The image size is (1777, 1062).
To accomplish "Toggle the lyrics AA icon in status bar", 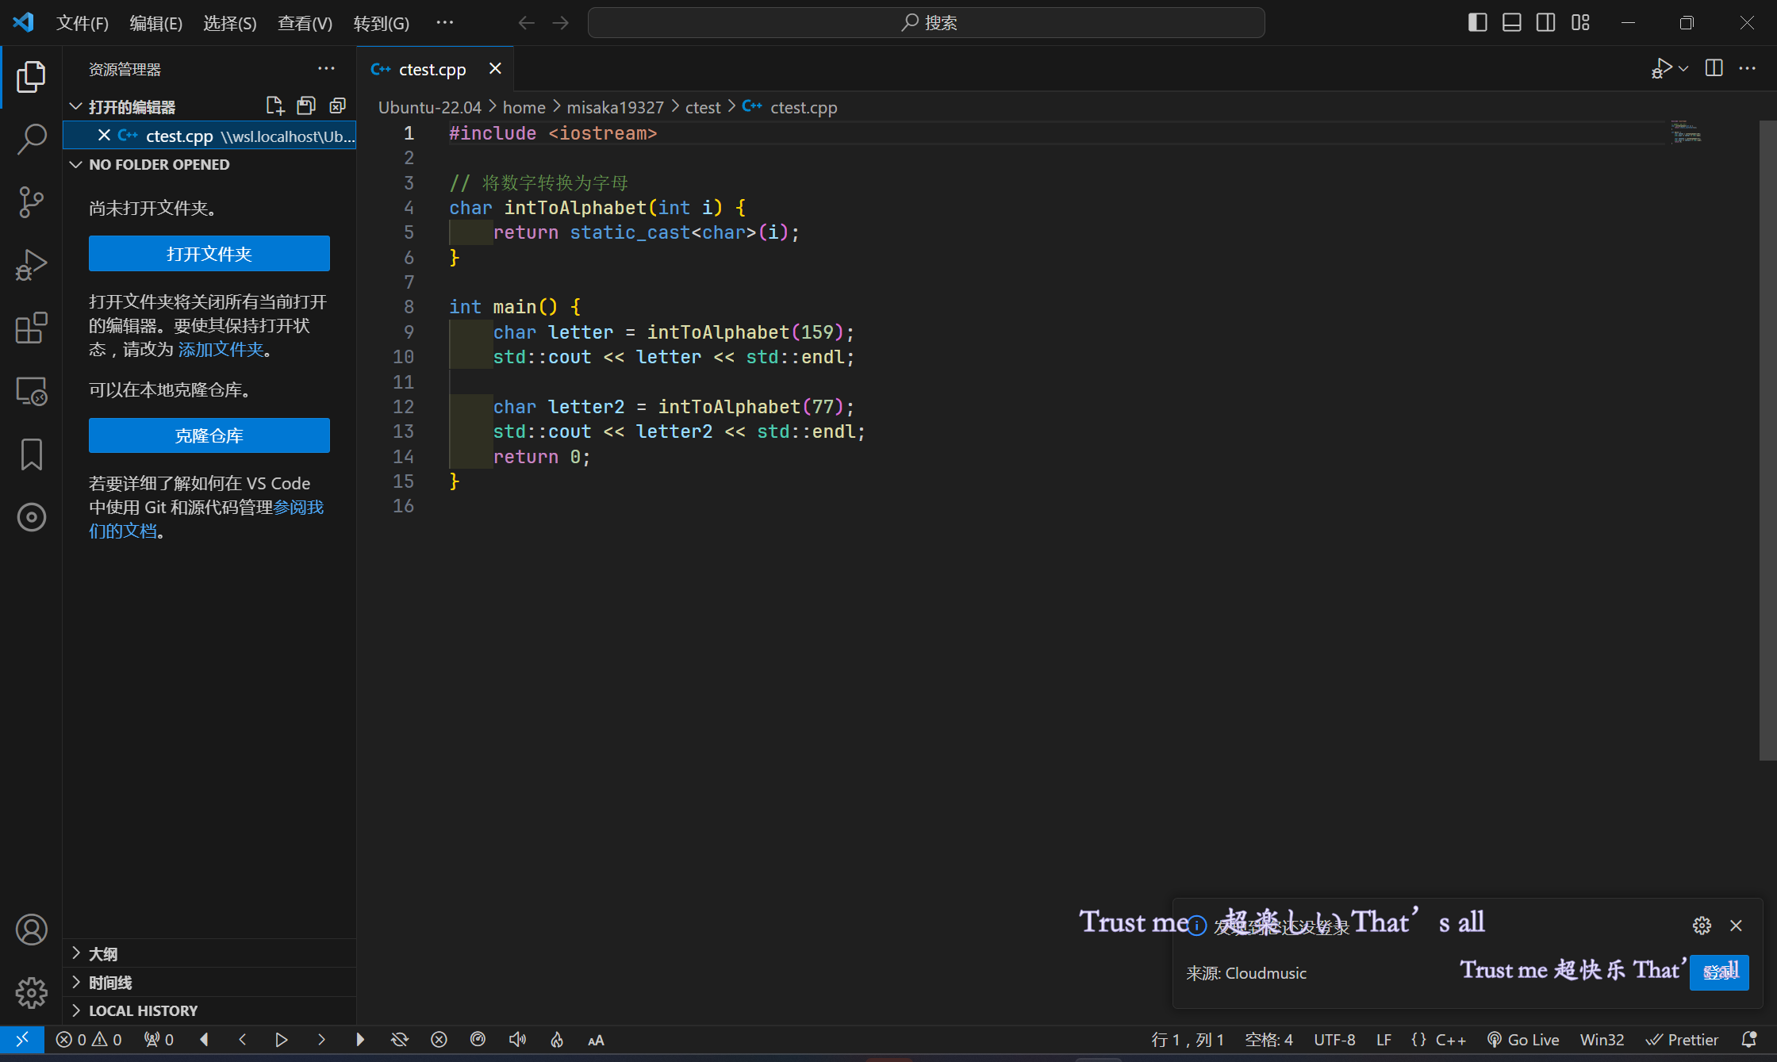I will [596, 1040].
